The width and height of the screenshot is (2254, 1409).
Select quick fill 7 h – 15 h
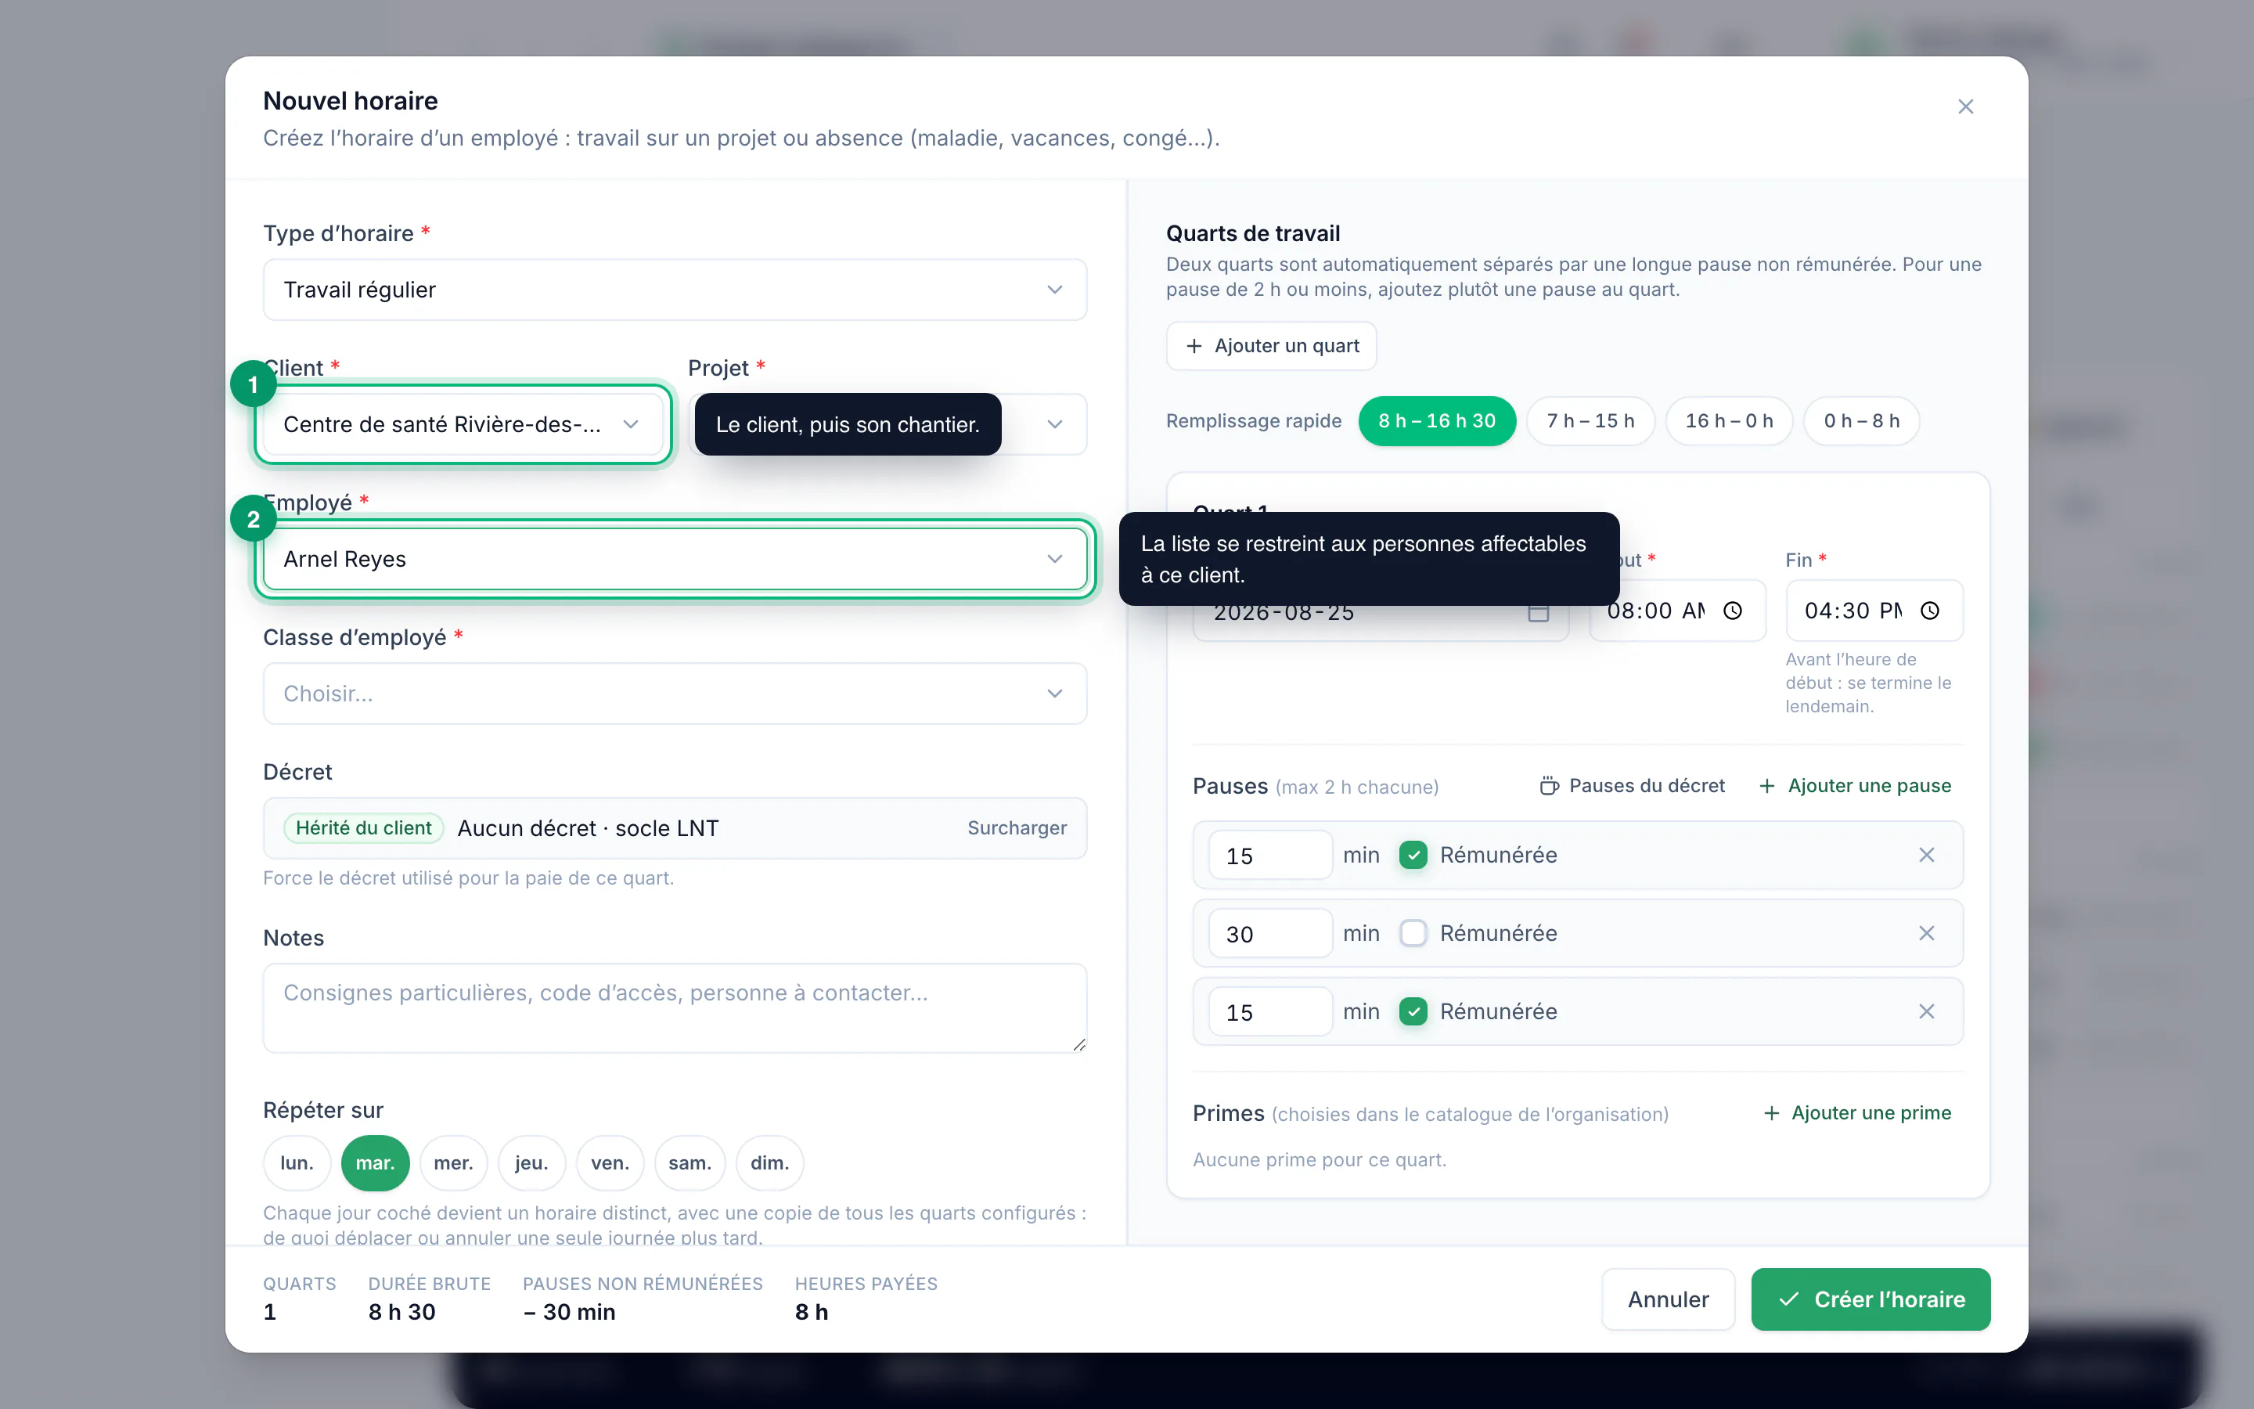click(x=1591, y=421)
